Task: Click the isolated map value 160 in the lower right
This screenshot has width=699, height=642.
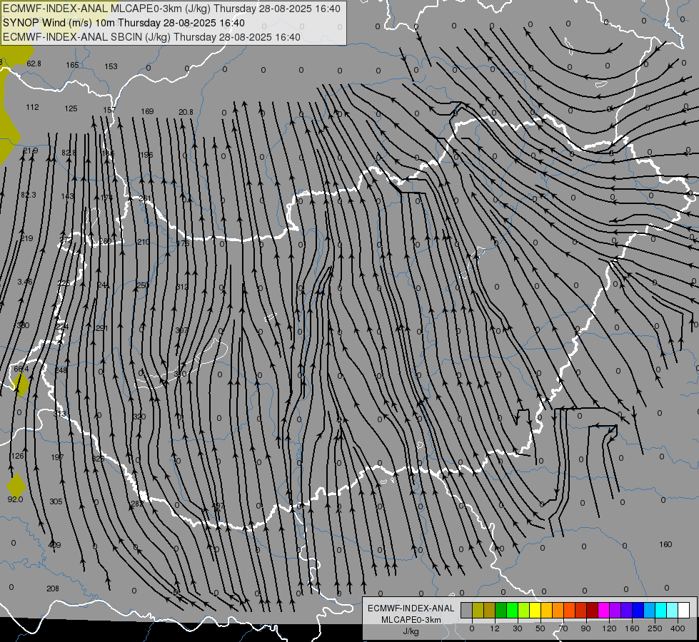Action: point(665,544)
